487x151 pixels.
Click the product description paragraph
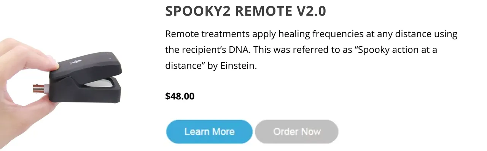[x=311, y=50]
